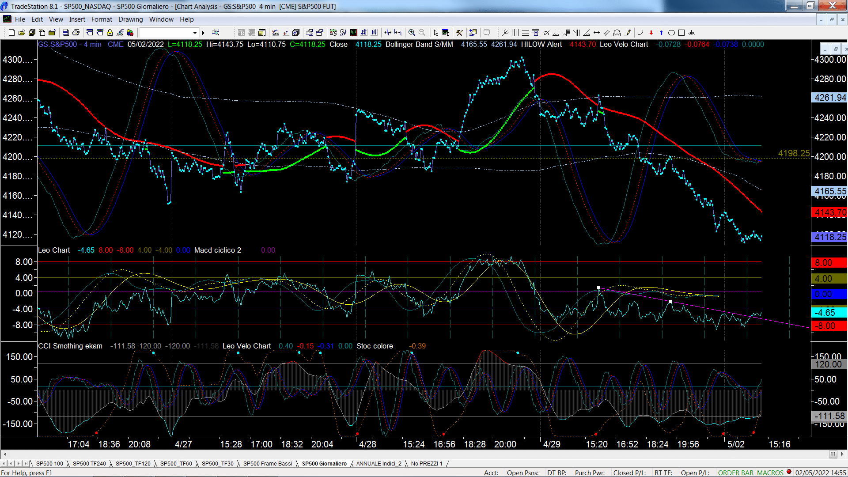Open the toolbar symbol combo box dropdown
Image resolution: width=848 pixels, height=477 pixels.
(x=195, y=33)
